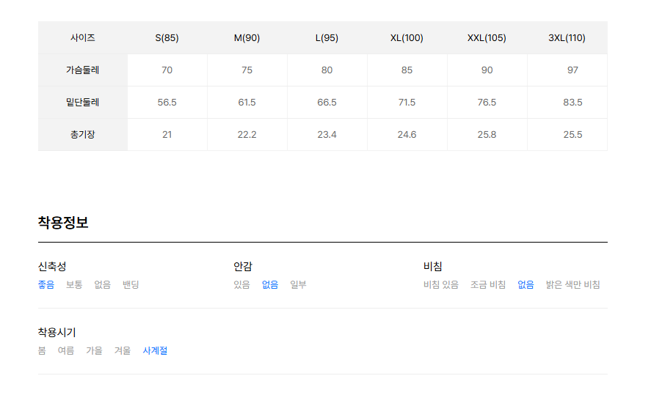The image size is (662, 395).
Task: Choose the 조금 비침 option
Action: click(488, 284)
